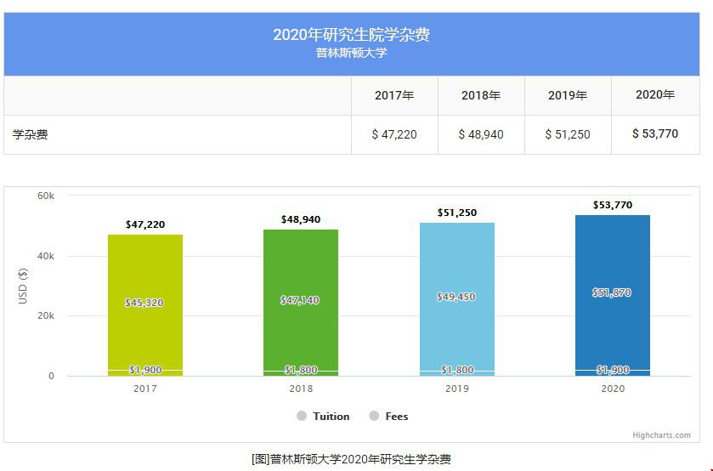This screenshot has height=471, width=713.
Task: Click the Tuition legend circle marker
Action: click(302, 416)
